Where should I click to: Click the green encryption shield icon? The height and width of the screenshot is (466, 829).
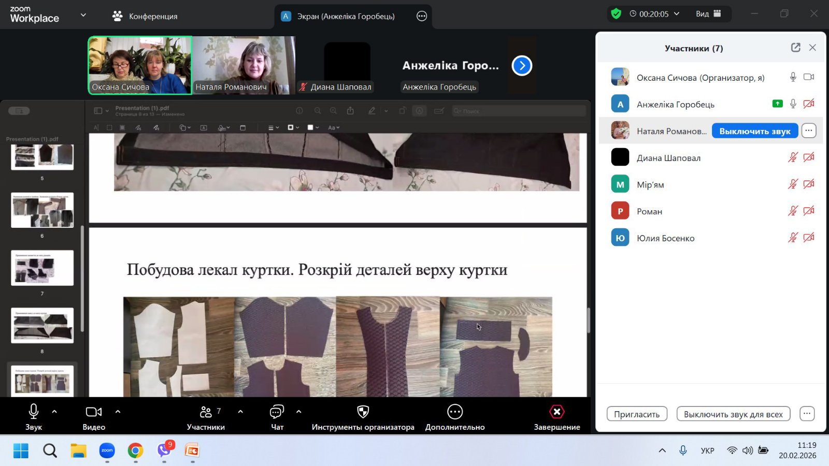tap(616, 14)
